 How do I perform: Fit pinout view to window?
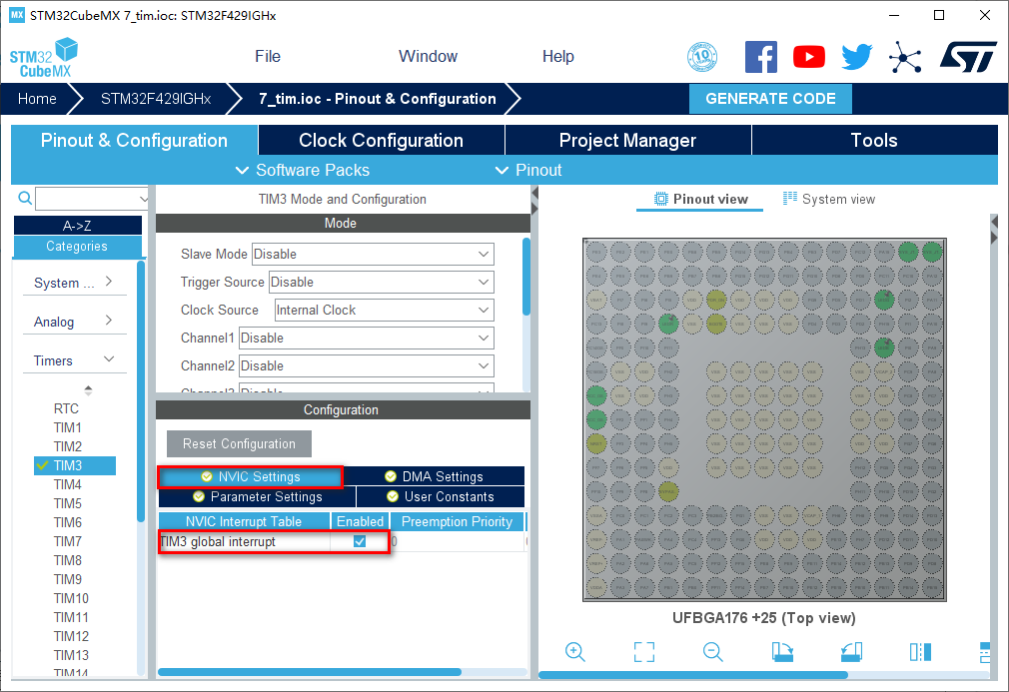[x=644, y=652]
